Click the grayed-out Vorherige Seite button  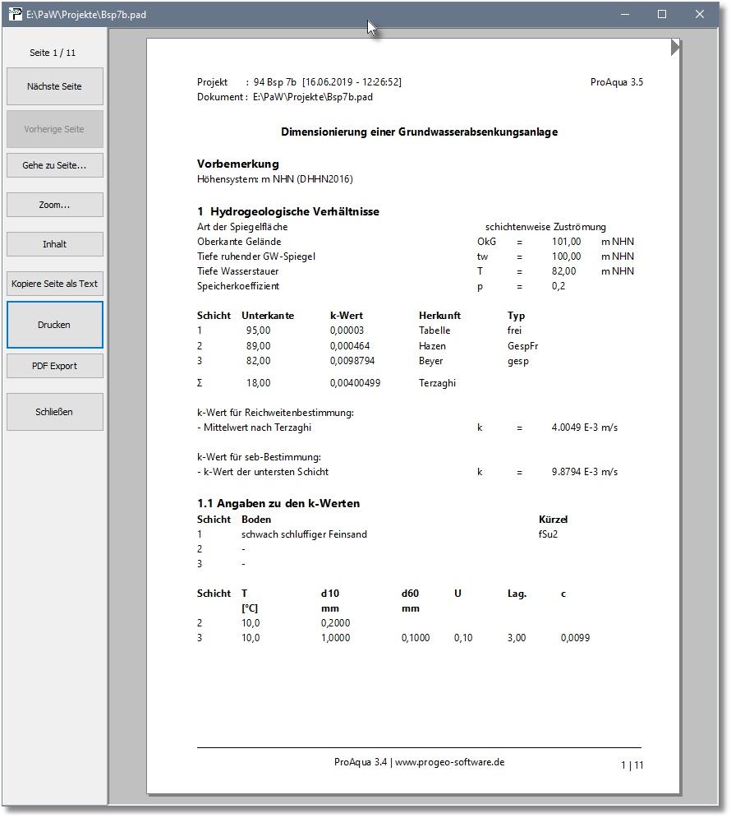point(54,129)
